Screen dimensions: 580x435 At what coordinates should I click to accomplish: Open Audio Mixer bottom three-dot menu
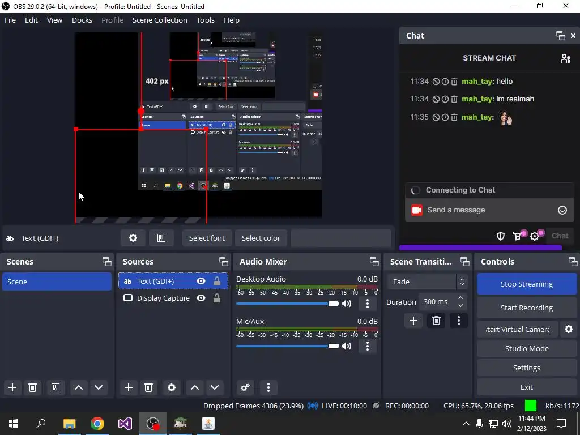[x=268, y=387]
